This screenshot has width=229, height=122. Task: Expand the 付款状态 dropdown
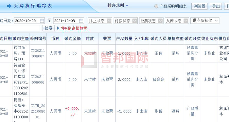click(x=126, y=21)
